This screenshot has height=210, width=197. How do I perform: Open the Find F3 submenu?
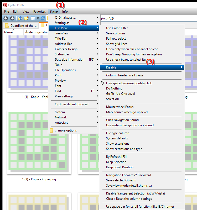(x=74, y=91)
